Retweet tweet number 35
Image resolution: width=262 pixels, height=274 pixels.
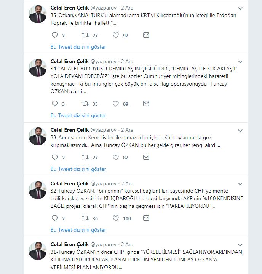86,35
